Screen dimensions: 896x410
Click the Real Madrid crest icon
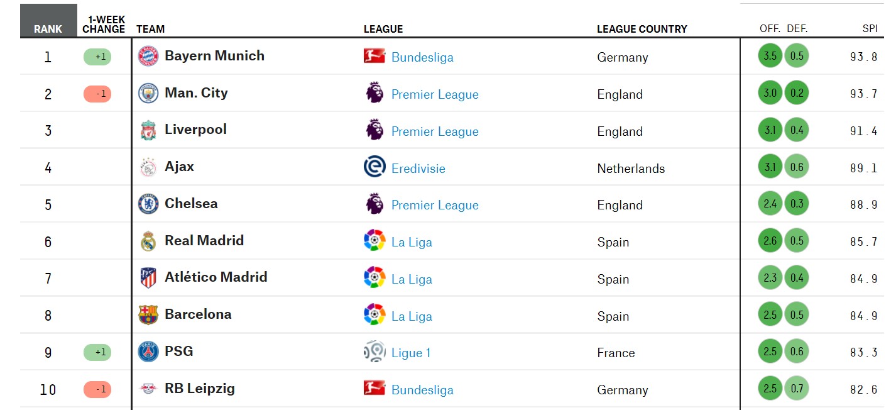(148, 241)
